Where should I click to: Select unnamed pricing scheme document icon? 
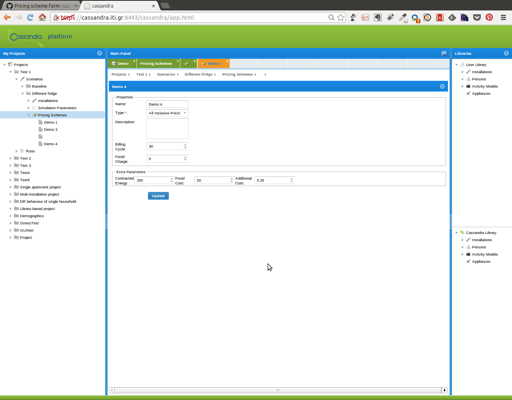click(40, 137)
